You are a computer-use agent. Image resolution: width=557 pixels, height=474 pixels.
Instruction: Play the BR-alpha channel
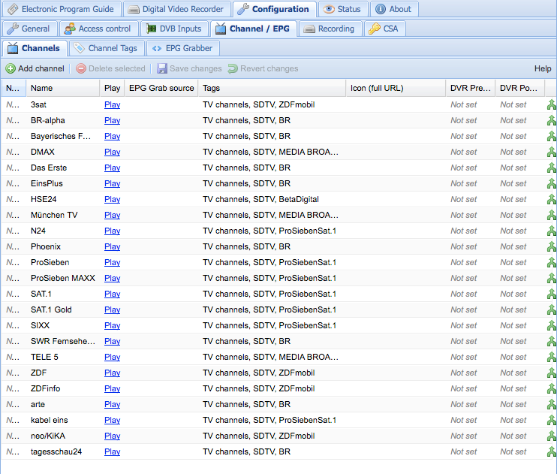113,120
